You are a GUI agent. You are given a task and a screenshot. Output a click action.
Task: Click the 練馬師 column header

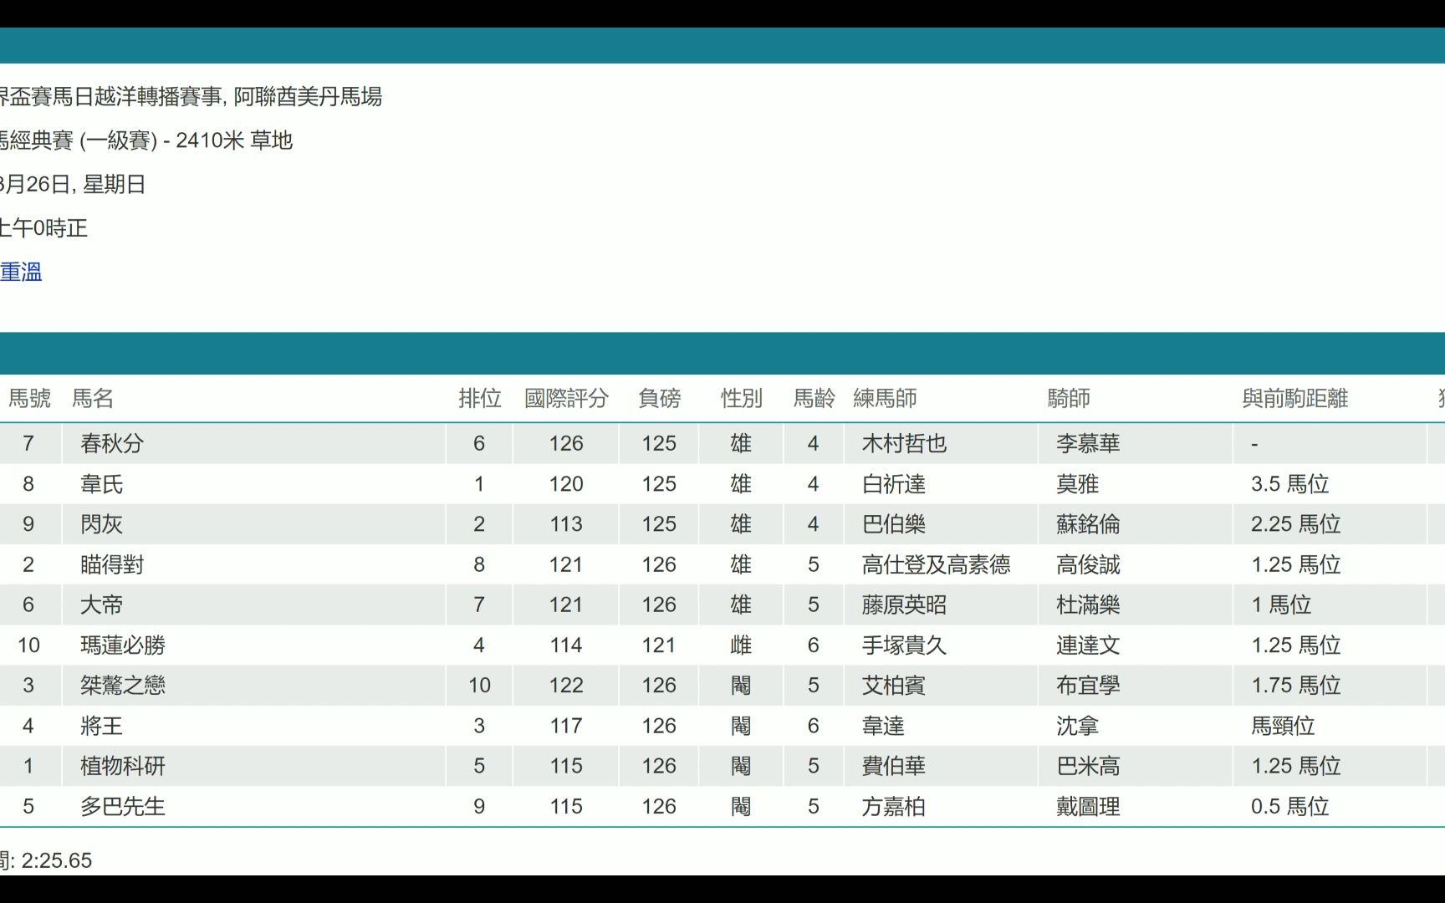click(x=885, y=398)
